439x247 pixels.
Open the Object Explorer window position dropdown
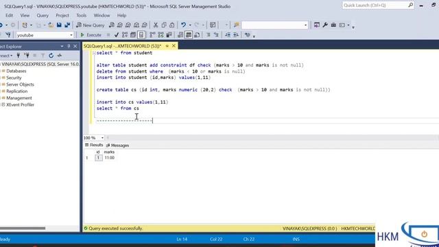pyautogui.click(x=62, y=46)
